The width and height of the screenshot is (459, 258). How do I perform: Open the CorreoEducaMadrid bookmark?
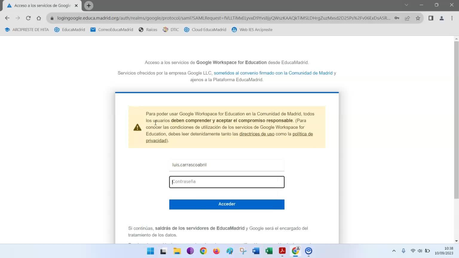coord(111,30)
